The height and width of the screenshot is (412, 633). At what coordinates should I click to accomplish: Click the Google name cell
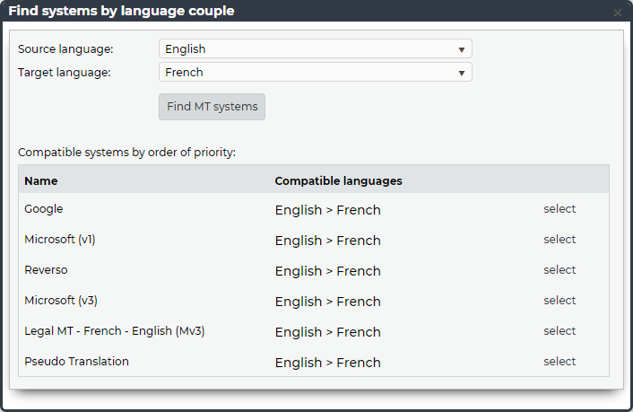coord(43,209)
